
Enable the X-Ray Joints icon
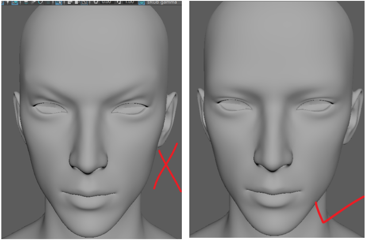pos(84,2)
